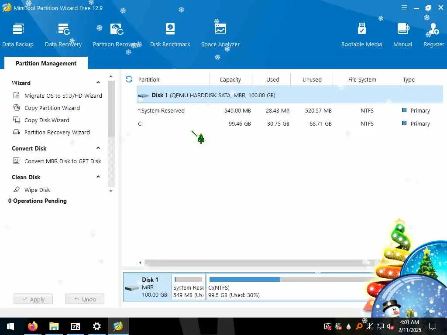The image size is (447, 335).
Task: Open the Data Backup tool
Action: 17,35
